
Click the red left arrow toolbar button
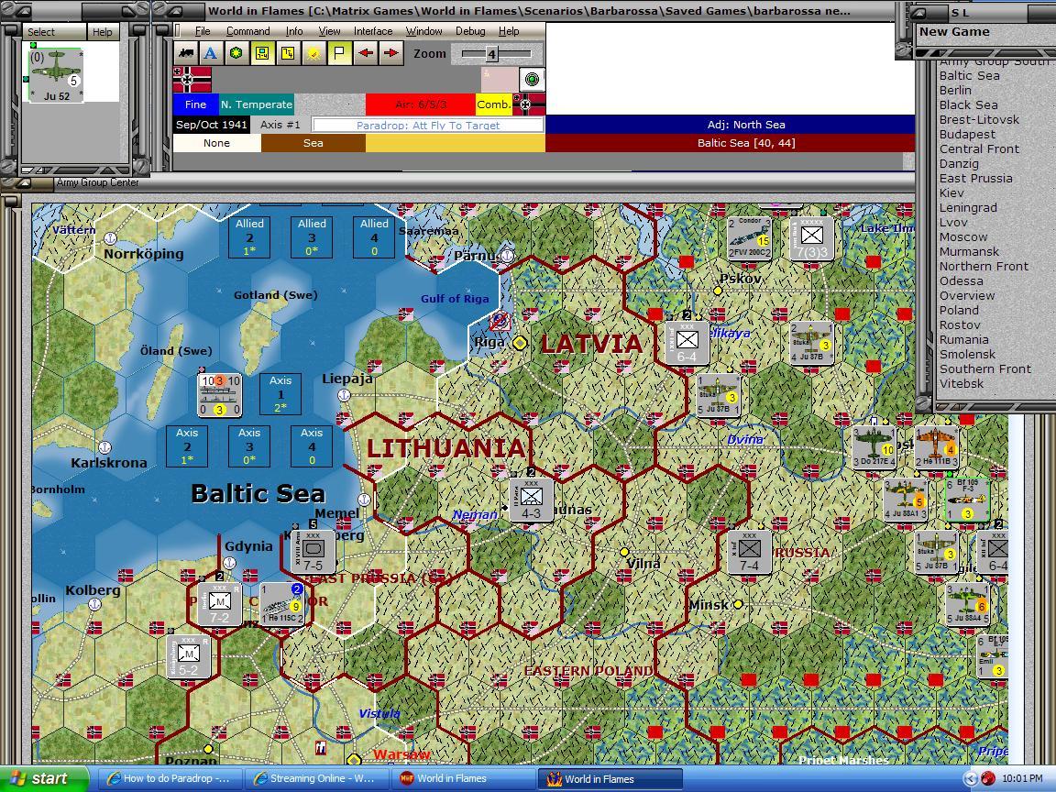point(365,53)
